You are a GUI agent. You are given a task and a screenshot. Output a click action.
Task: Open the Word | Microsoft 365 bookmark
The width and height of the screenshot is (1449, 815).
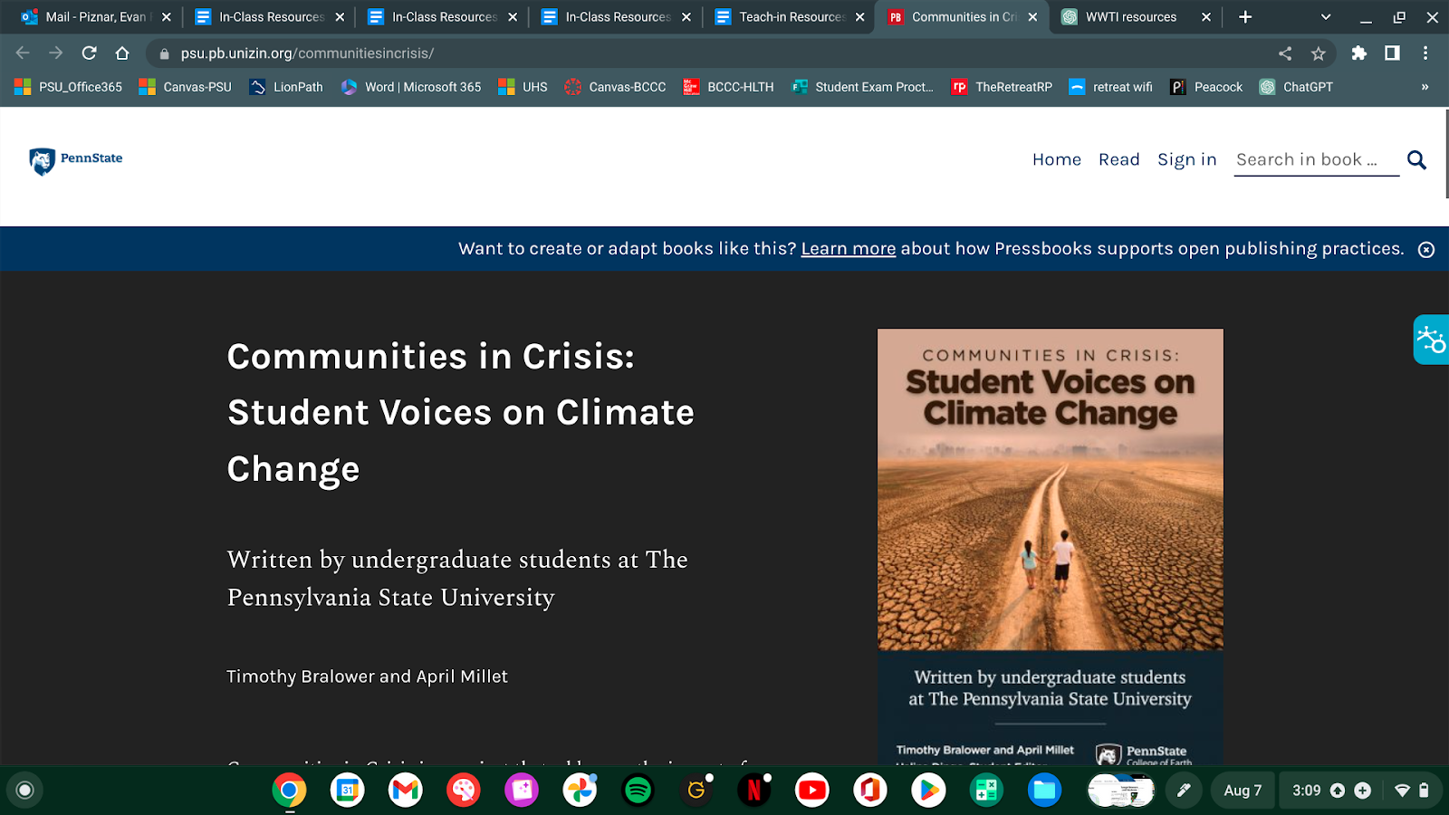[411, 87]
